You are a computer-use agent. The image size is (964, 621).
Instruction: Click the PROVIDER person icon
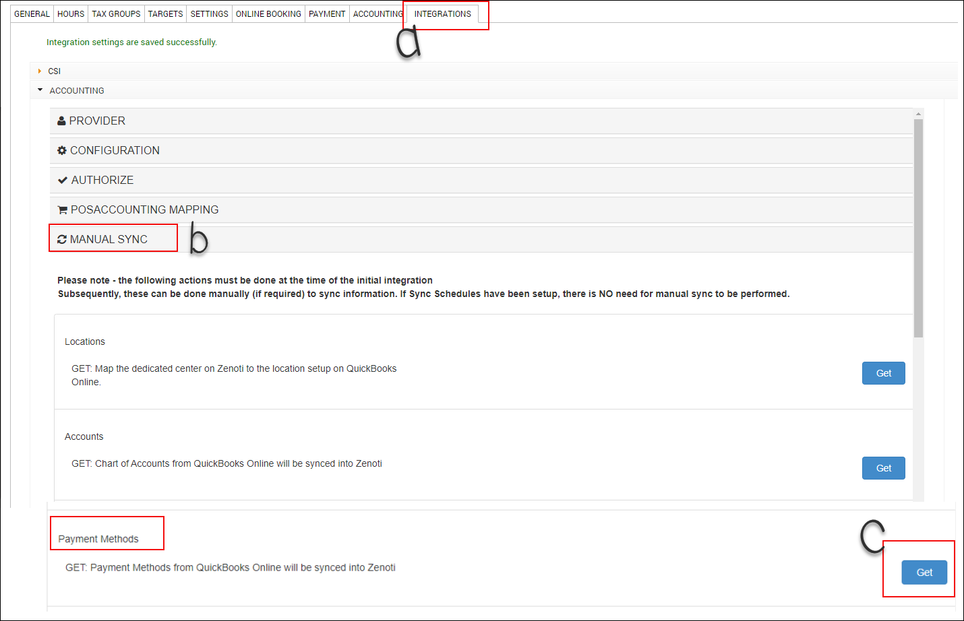[61, 121]
